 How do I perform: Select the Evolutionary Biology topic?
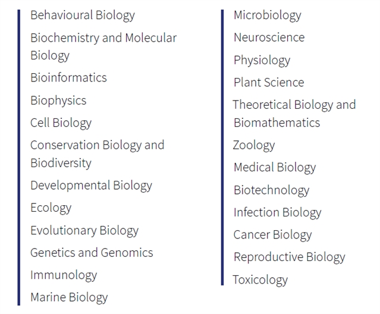84,231
